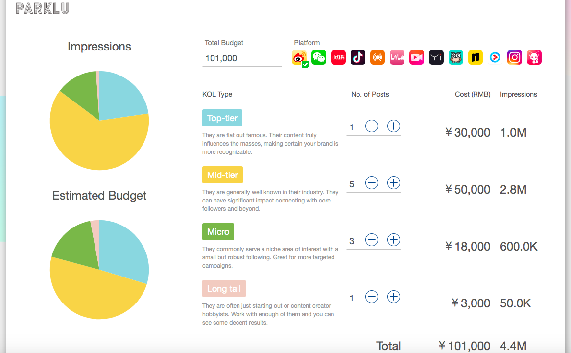Increase Top-tier number of posts
Image resolution: width=571 pixels, height=353 pixels.
click(394, 126)
